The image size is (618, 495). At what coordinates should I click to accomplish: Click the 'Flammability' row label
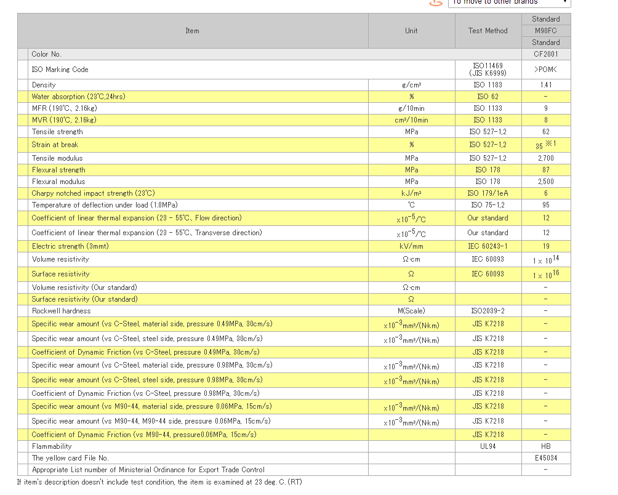(52, 446)
